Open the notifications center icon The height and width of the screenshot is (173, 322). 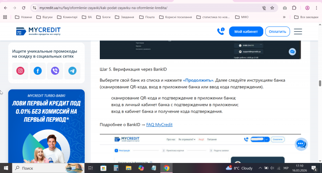(314, 168)
